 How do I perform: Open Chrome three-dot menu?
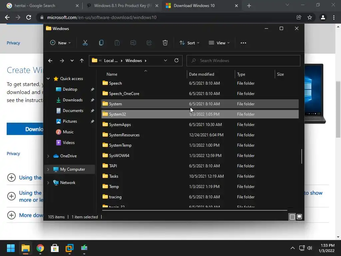pos(334,17)
